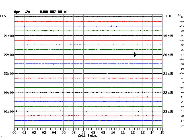Click the '21:00' local time label

(9, 36)
